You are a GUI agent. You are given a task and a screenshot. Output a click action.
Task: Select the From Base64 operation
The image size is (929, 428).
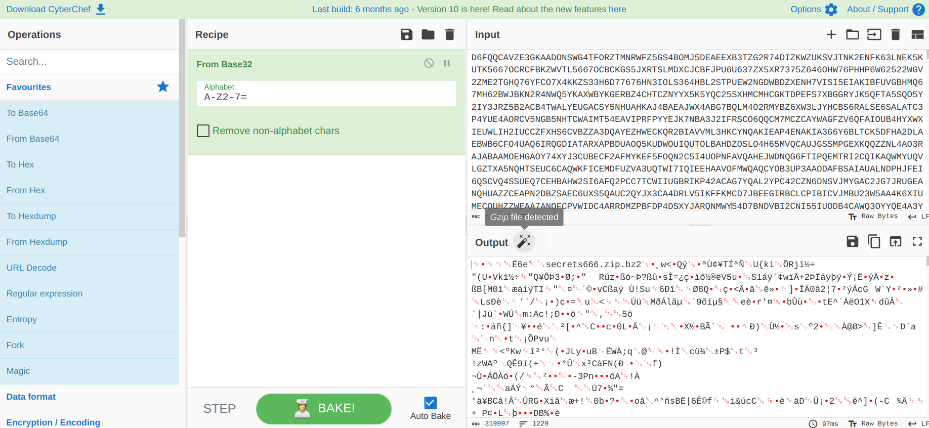90,139
